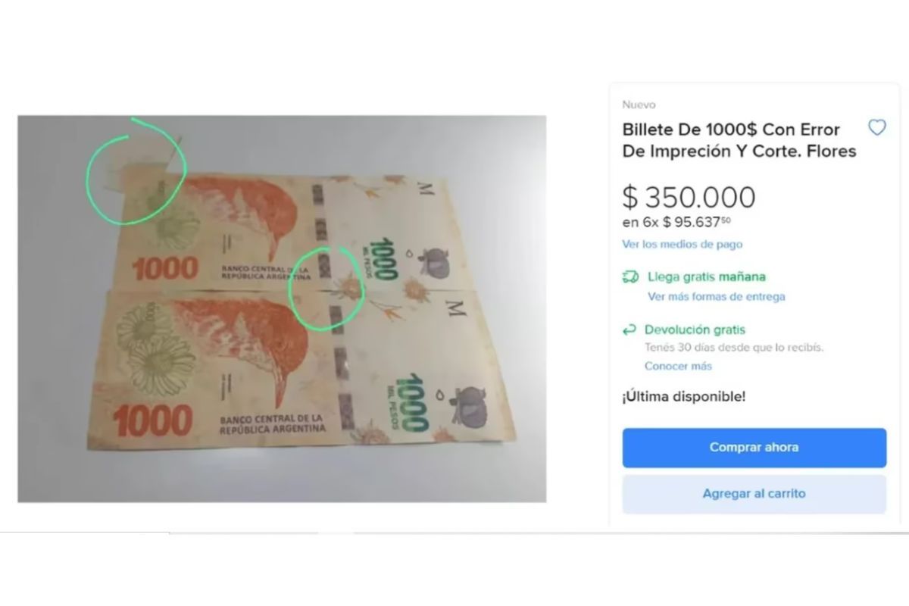Click Devolución gratis text
909x606 pixels.
695,330
